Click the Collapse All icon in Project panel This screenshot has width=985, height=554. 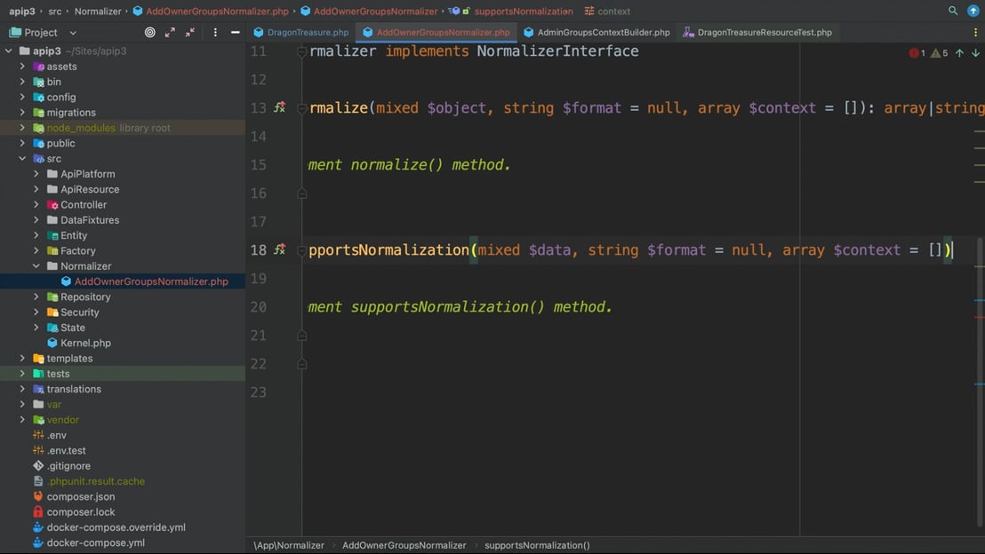pos(190,32)
